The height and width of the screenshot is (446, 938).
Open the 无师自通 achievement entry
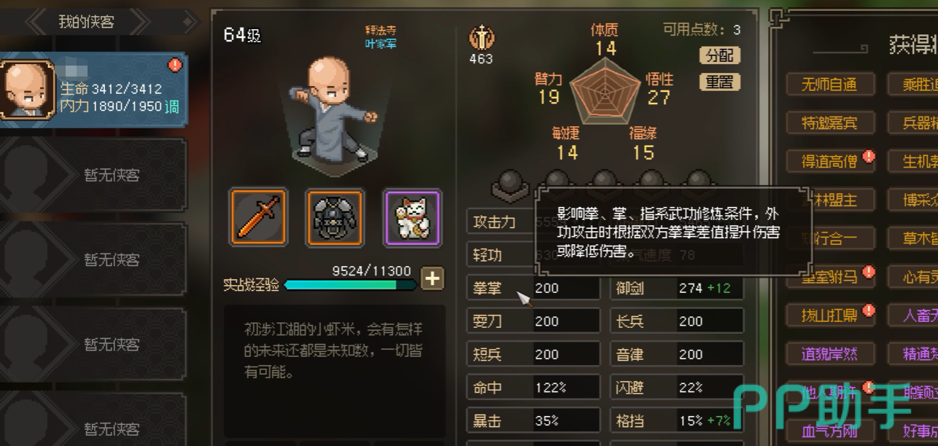point(829,84)
